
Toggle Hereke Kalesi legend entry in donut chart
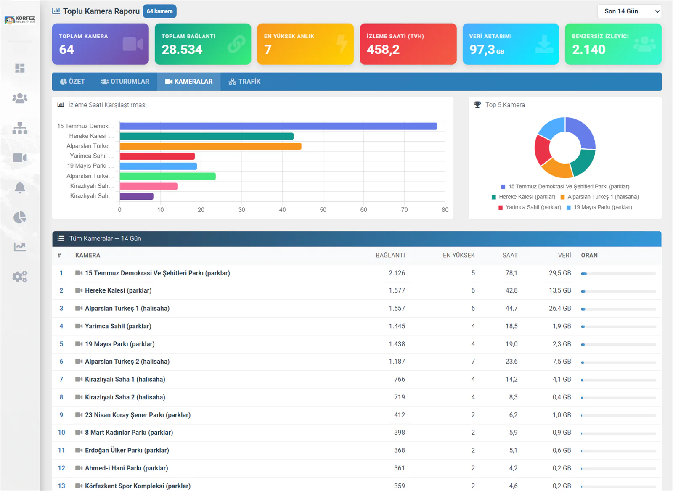523,197
